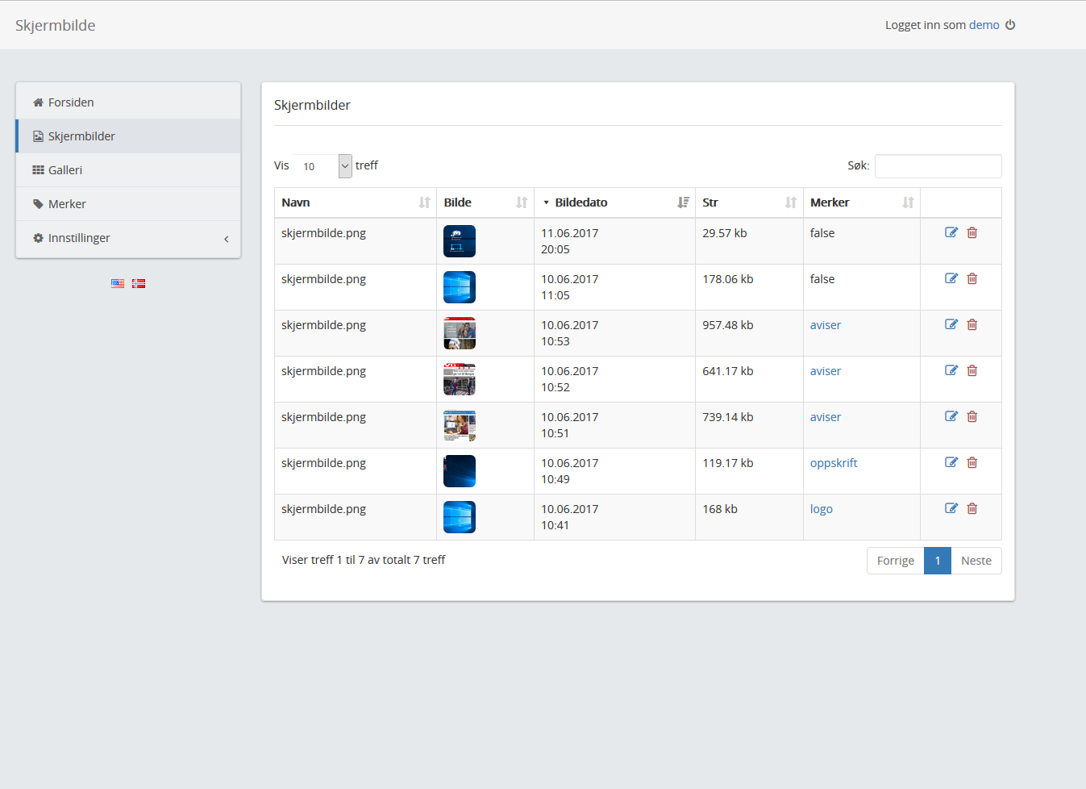Edit the screenshot tagged oppskrift
This screenshot has width=1086, height=789.
951,462
